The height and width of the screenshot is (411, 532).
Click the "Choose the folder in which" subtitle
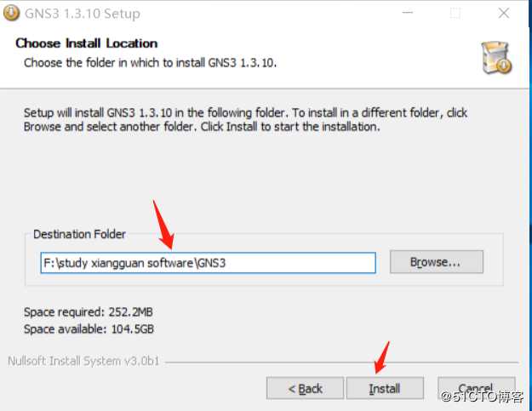coord(150,62)
